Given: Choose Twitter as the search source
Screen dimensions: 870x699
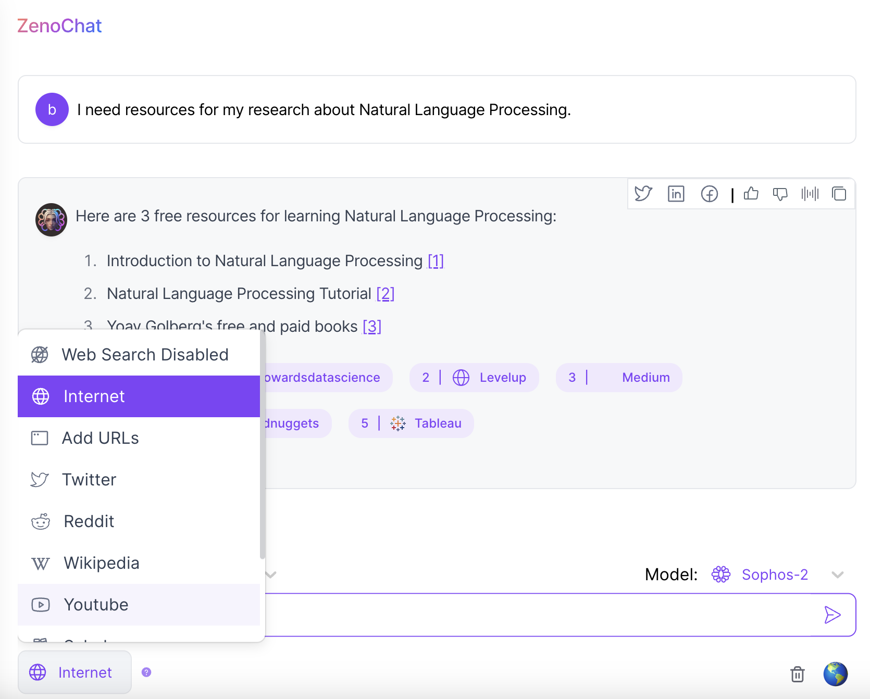Looking at the screenshot, I should tap(139, 480).
